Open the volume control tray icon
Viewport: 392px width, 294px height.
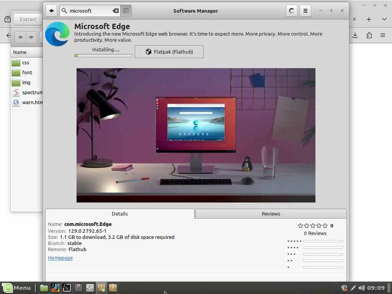point(361,288)
